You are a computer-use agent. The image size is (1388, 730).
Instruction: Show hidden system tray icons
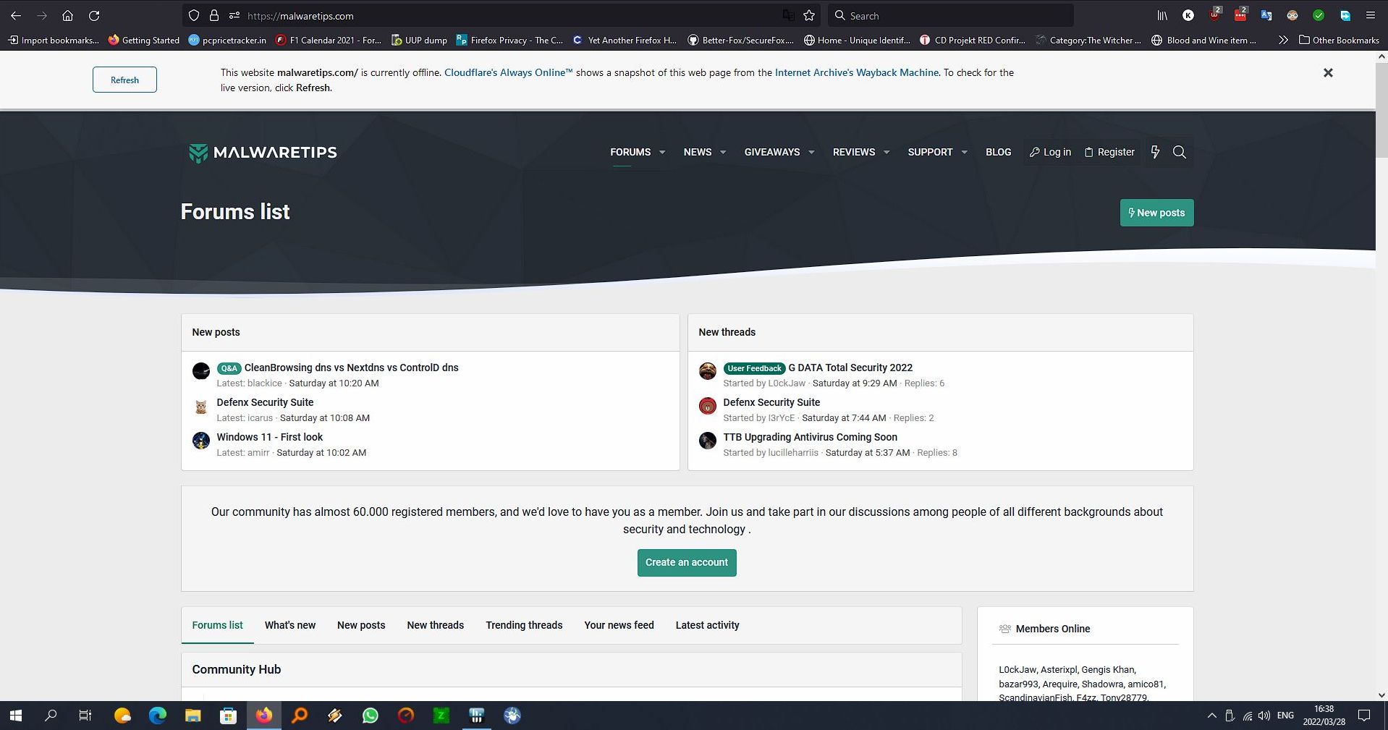point(1211,716)
